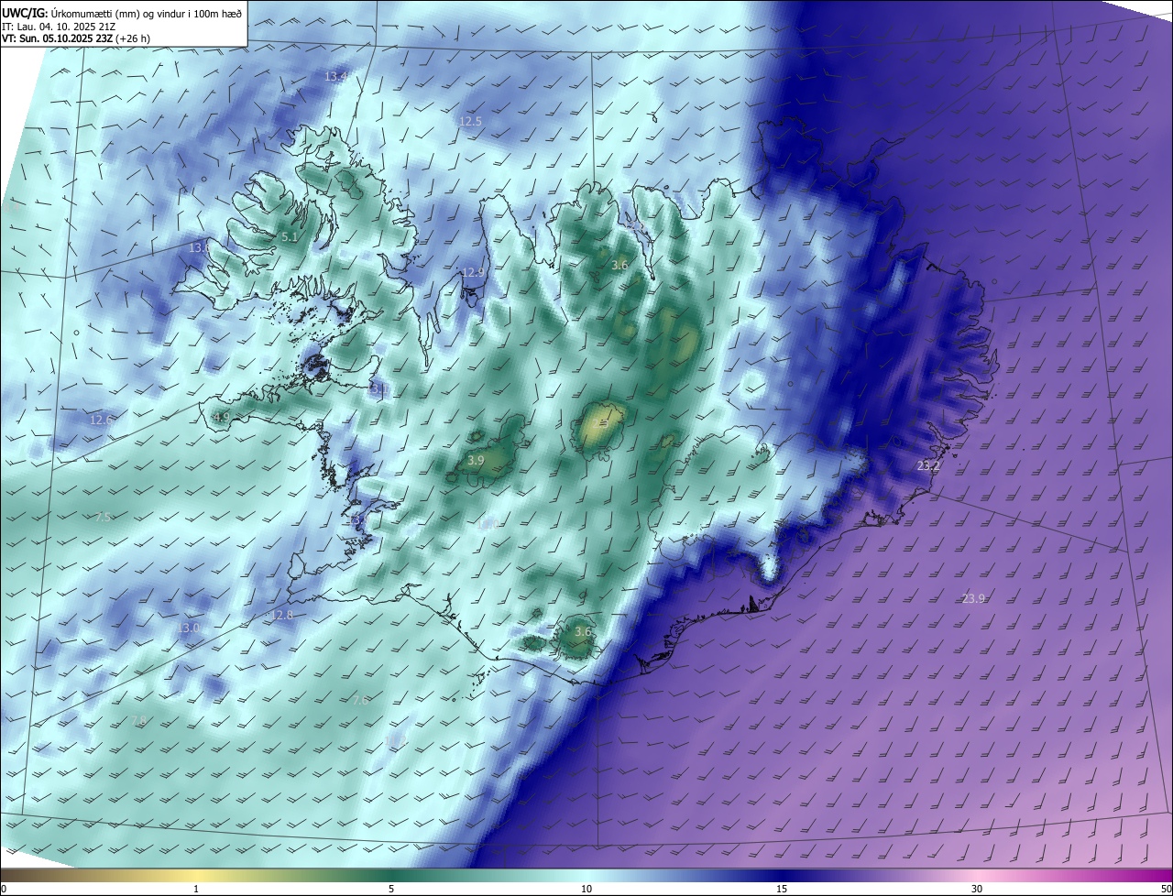Screen dimensions: 1173x896
Task: Click the color scale tick label 15
Action: pyautogui.click(x=782, y=889)
